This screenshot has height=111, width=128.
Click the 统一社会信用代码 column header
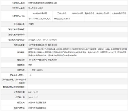click(40, 13)
